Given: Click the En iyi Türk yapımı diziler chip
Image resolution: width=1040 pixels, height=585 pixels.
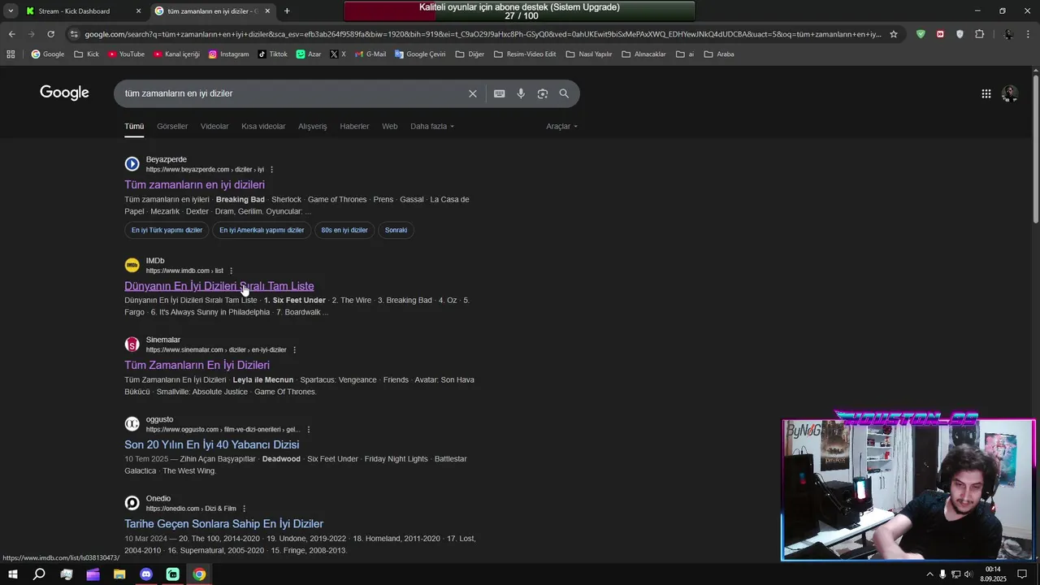Looking at the screenshot, I should [167, 230].
